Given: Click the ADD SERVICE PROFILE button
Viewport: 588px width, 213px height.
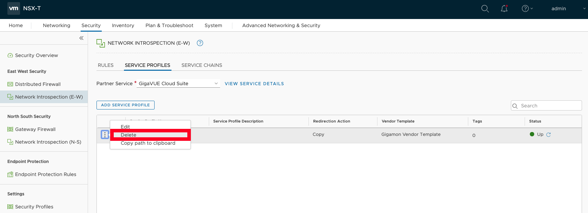Looking at the screenshot, I should tap(125, 105).
